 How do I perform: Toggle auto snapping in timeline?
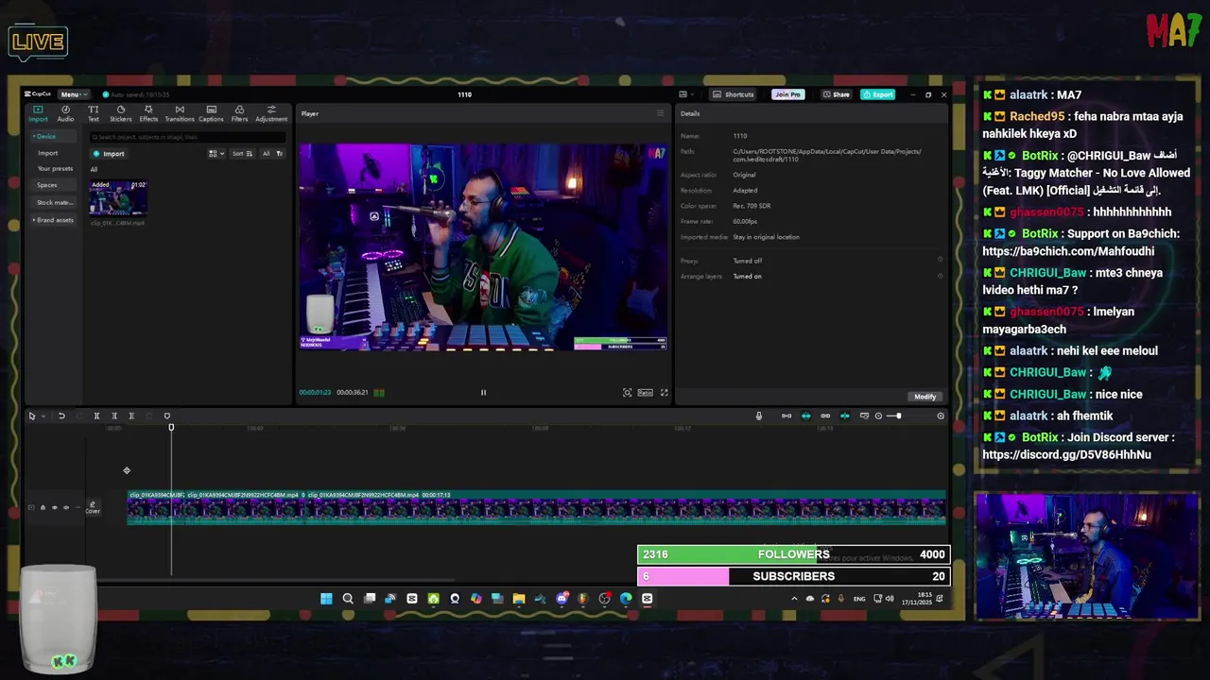(805, 416)
